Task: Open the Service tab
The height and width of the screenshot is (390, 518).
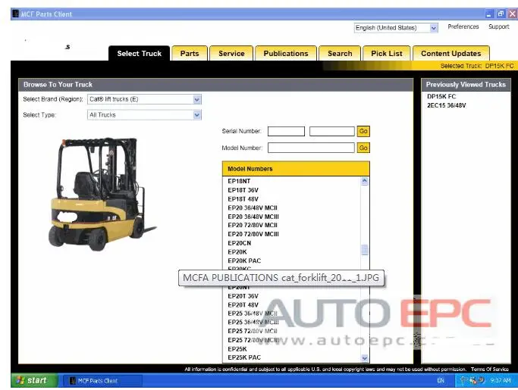Action: 231,54
